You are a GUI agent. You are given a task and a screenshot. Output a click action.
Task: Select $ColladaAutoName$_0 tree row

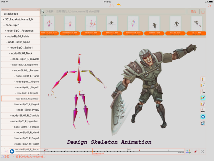tap(21, 19)
